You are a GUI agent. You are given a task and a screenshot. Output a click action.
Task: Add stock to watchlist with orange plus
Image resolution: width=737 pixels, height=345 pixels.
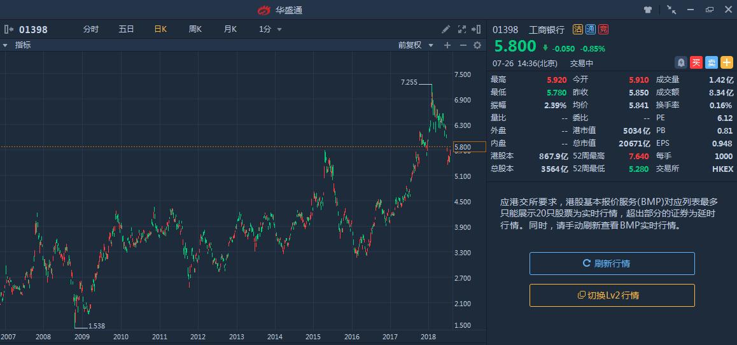click(727, 62)
